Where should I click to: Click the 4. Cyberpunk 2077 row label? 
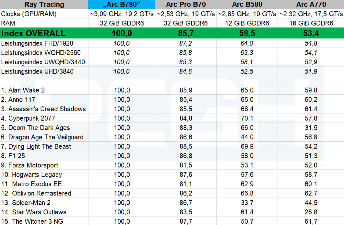click(28, 118)
